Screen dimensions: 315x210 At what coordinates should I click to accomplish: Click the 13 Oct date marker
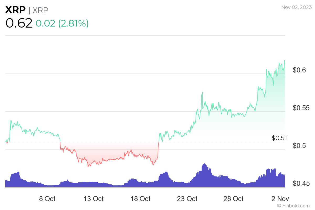[94, 199]
